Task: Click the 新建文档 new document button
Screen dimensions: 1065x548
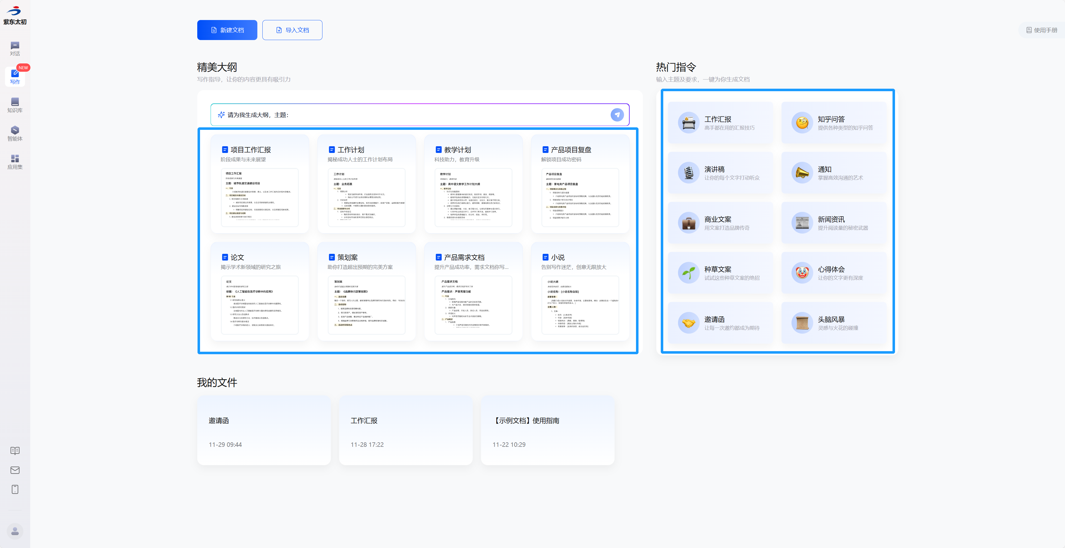Action: pos(227,30)
